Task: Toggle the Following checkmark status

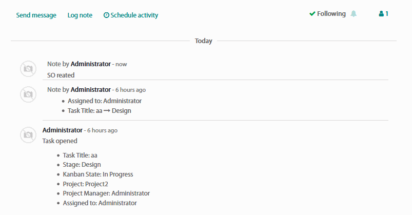Action: coord(312,14)
